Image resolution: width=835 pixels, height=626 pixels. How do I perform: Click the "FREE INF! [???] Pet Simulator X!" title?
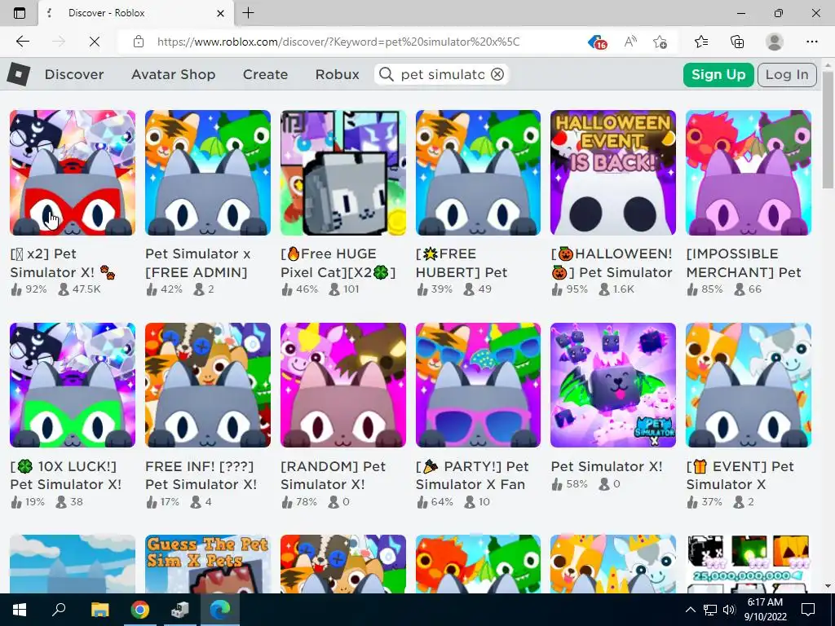pos(201,475)
